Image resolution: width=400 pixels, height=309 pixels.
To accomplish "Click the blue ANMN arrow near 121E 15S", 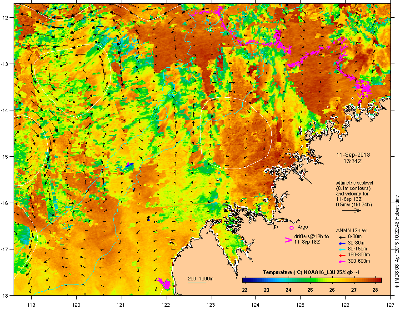I will (130, 164).
